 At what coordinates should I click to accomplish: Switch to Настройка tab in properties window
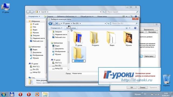point(152,32)
